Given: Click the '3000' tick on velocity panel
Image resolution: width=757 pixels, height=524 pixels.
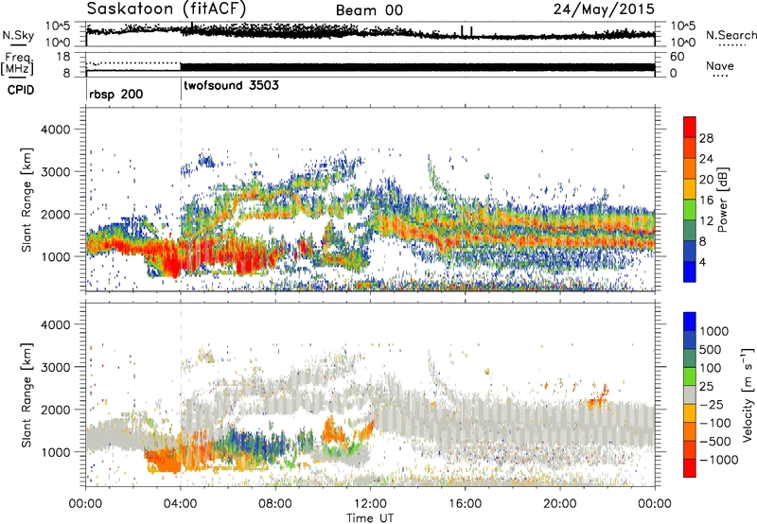Looking at the screenshot, I should click(x=56, y=367).
